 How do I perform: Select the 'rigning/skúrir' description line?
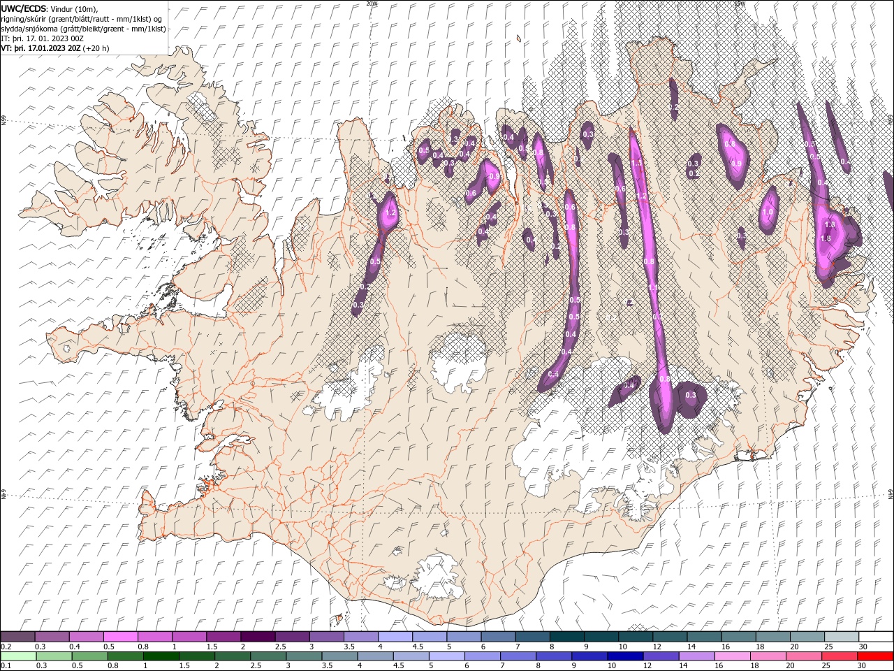(82, 19)
